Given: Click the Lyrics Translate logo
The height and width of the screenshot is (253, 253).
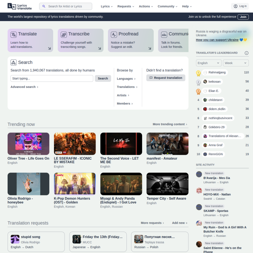Looking at the screenshot, I should (19, 6).
